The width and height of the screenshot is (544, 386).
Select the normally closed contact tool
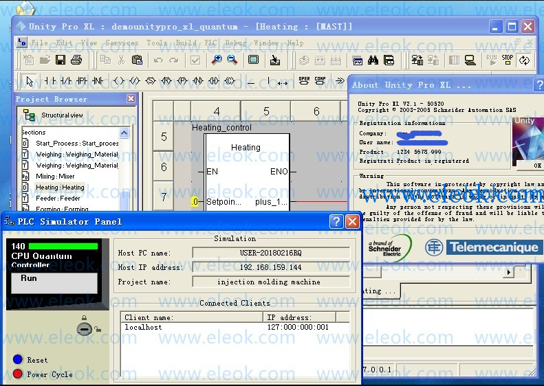[x=66, y=81]
